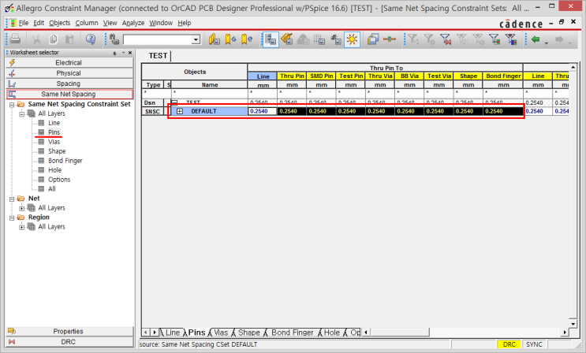The width and height of the screenshot is (586, 353).
Task: Click the Print icon in the toolbar
Action: [15, 39]
